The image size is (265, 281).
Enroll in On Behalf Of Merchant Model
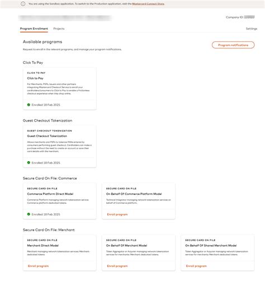tap(117, 266)
